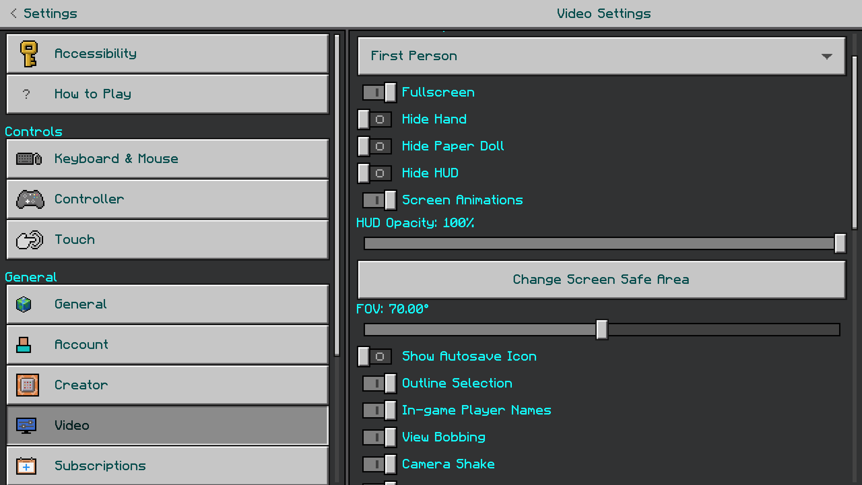Click the FOV slider handle
Screen dimensions: 862x485
tap(602, 330)
